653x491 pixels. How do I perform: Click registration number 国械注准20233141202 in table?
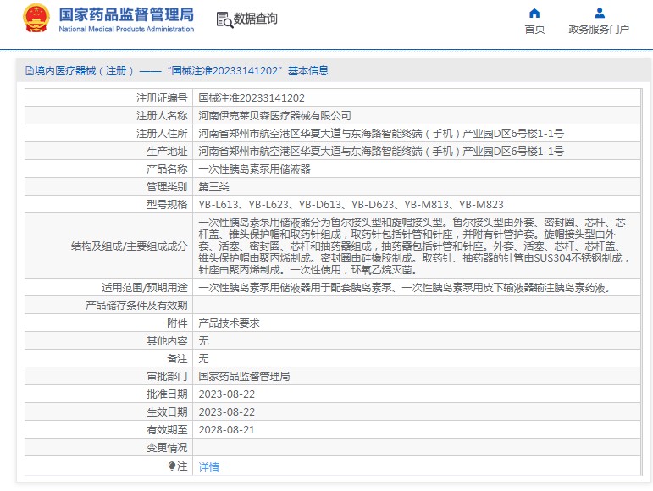252,97
